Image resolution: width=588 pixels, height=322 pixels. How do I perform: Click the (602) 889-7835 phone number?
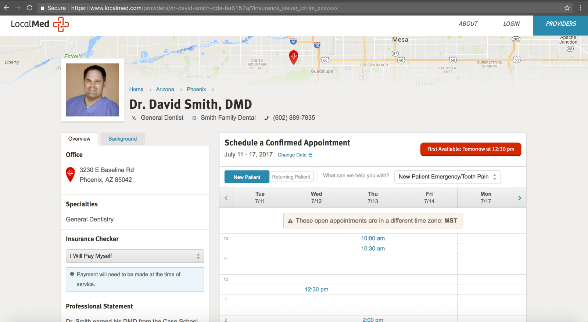[294, 118]
